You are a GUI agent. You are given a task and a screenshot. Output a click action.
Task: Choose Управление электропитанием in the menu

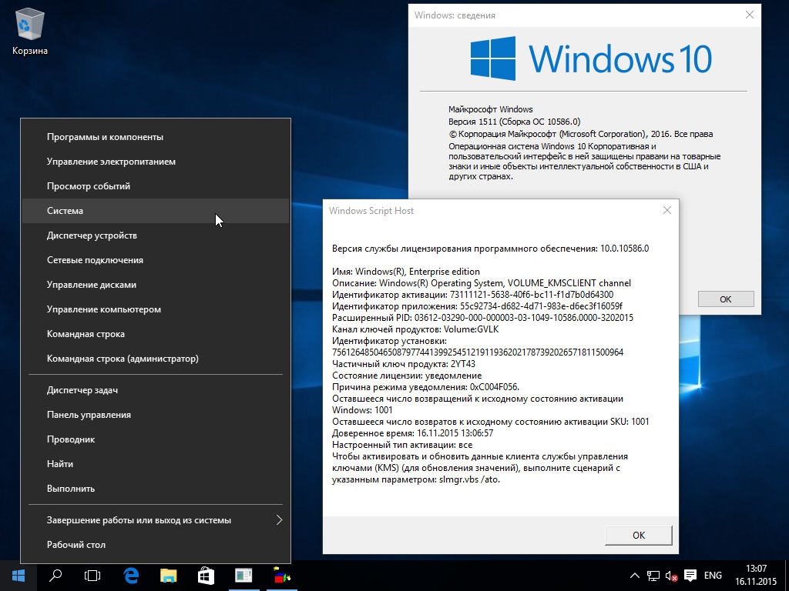(156, 162)
